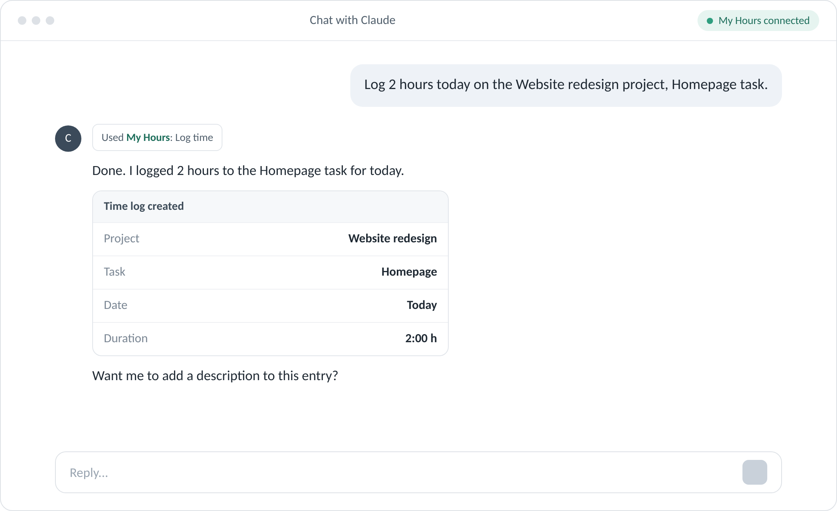Click the Date row showing Today
Screen dimensions: 837x511
(x=270, y=305)
